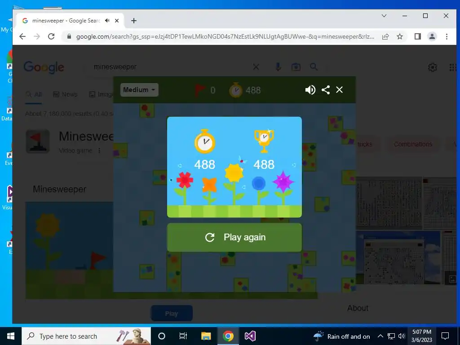Go back to previous page
Screen dimensions: 460x345
click(x=22, y=36)
